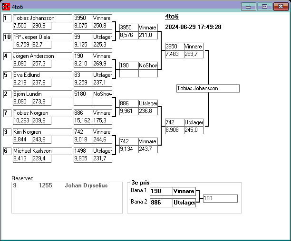291x241 pixels.
Task: Close the 4to6 window
Action: pyautogui.click(x=280, y=7)
